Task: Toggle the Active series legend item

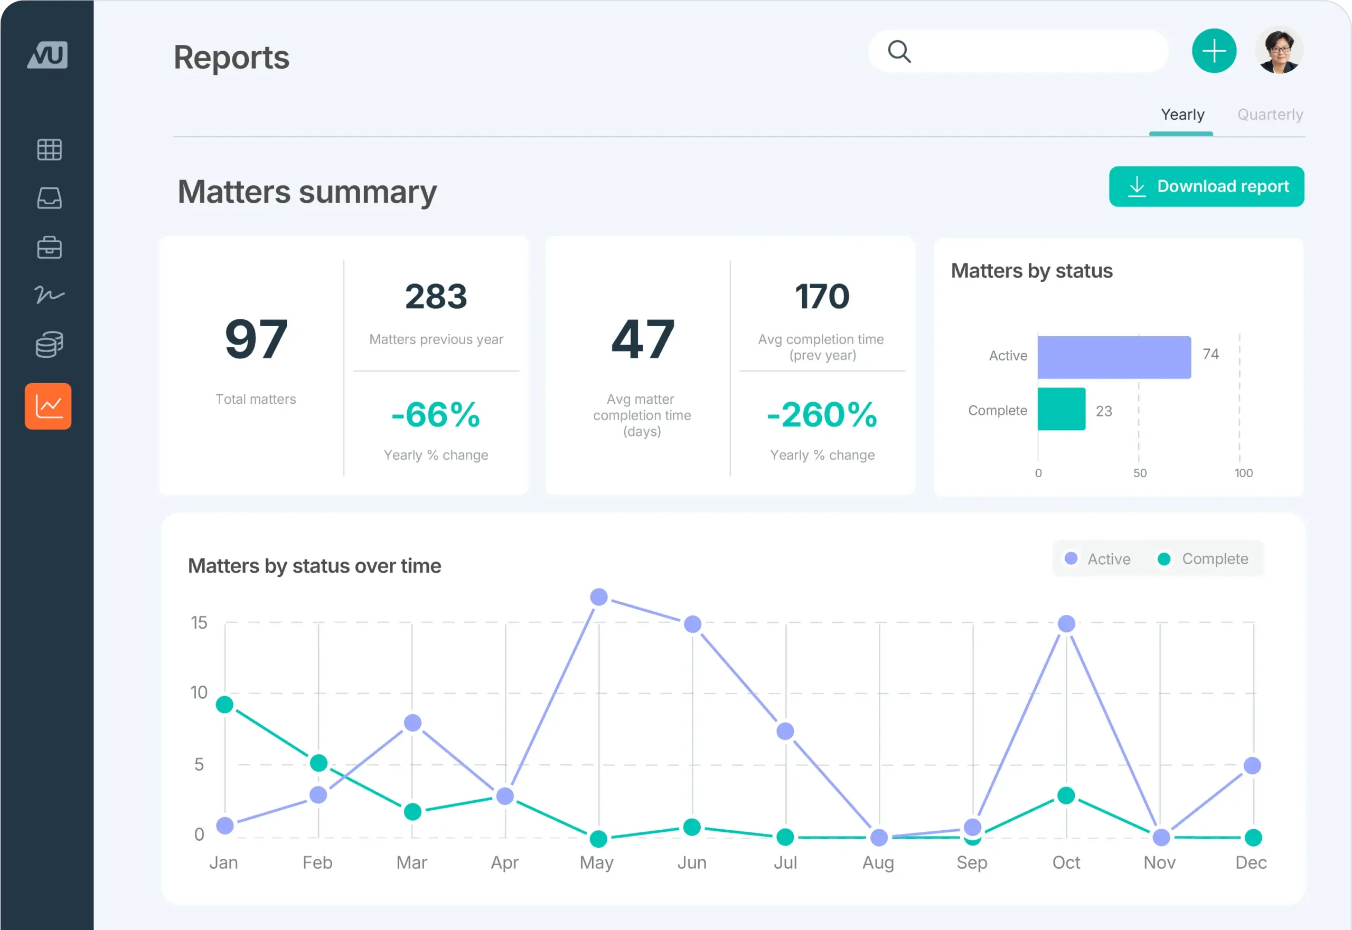Action: (1097, 559)
